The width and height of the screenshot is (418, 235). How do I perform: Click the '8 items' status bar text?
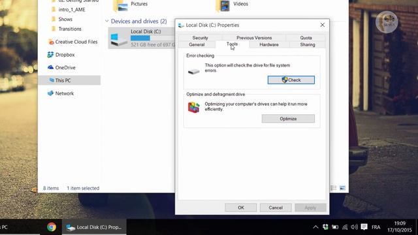coord(51,188)
